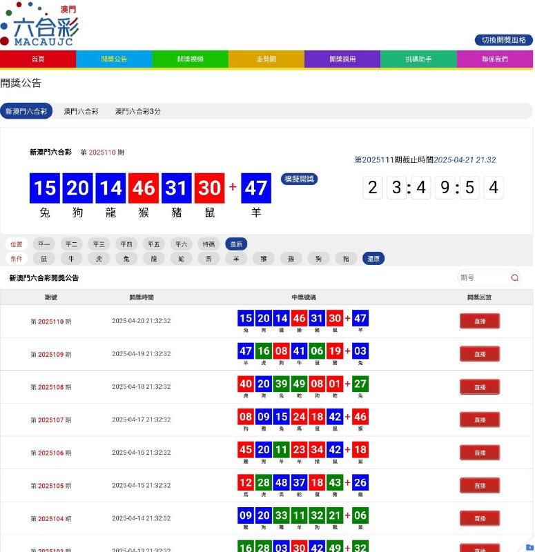This screenshot has height=552, width=535.
Task: Click the draw time 2025-04-18 21:32:32
Action: 142,386
